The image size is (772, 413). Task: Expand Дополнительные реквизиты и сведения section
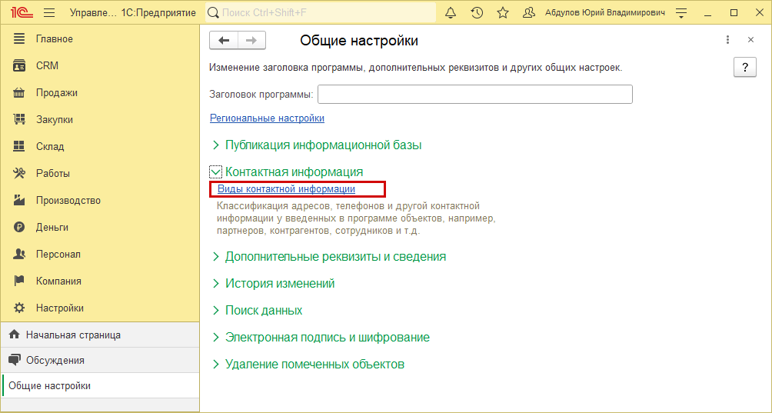pyautogui.click(x=215, y=257)
